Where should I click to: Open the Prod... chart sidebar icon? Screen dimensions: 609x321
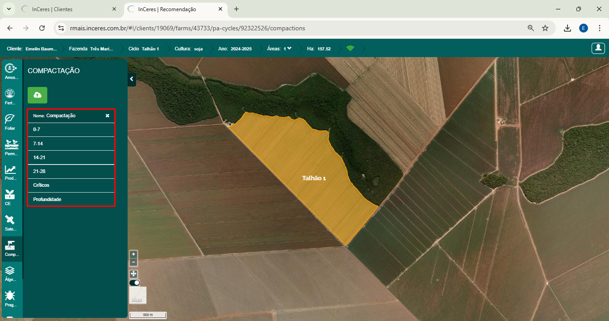11,172
